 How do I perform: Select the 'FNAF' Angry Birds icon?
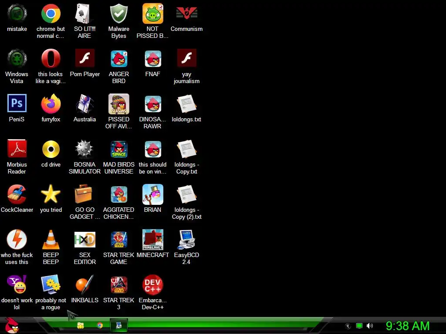click(153, 59)
